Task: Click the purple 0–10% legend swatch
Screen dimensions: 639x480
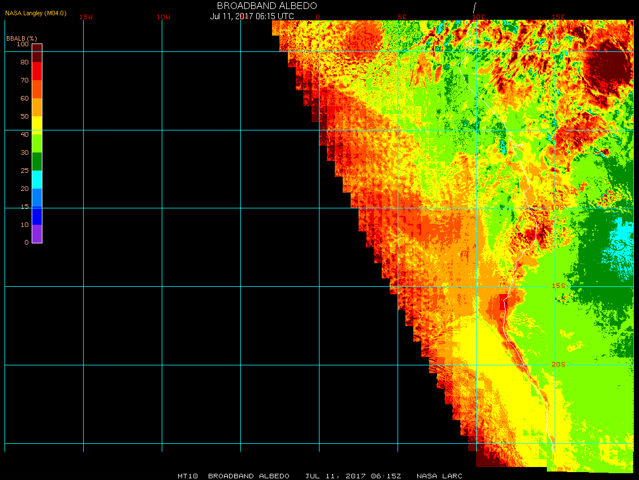Action: pyautogui.click(x=37, y=234)
